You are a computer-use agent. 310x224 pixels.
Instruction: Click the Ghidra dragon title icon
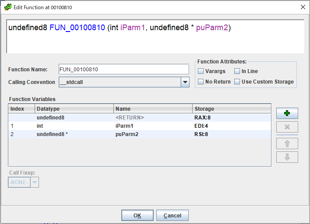(x=8, y=7)
